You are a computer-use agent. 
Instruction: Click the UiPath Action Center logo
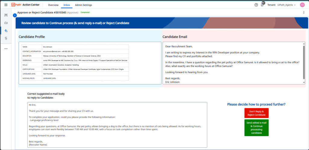[25, 5]
